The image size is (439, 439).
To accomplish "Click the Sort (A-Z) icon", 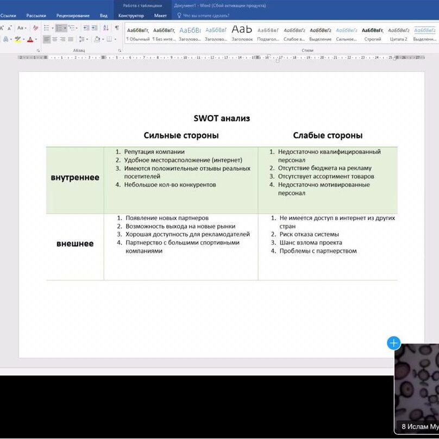I will [x=106, y=28].
